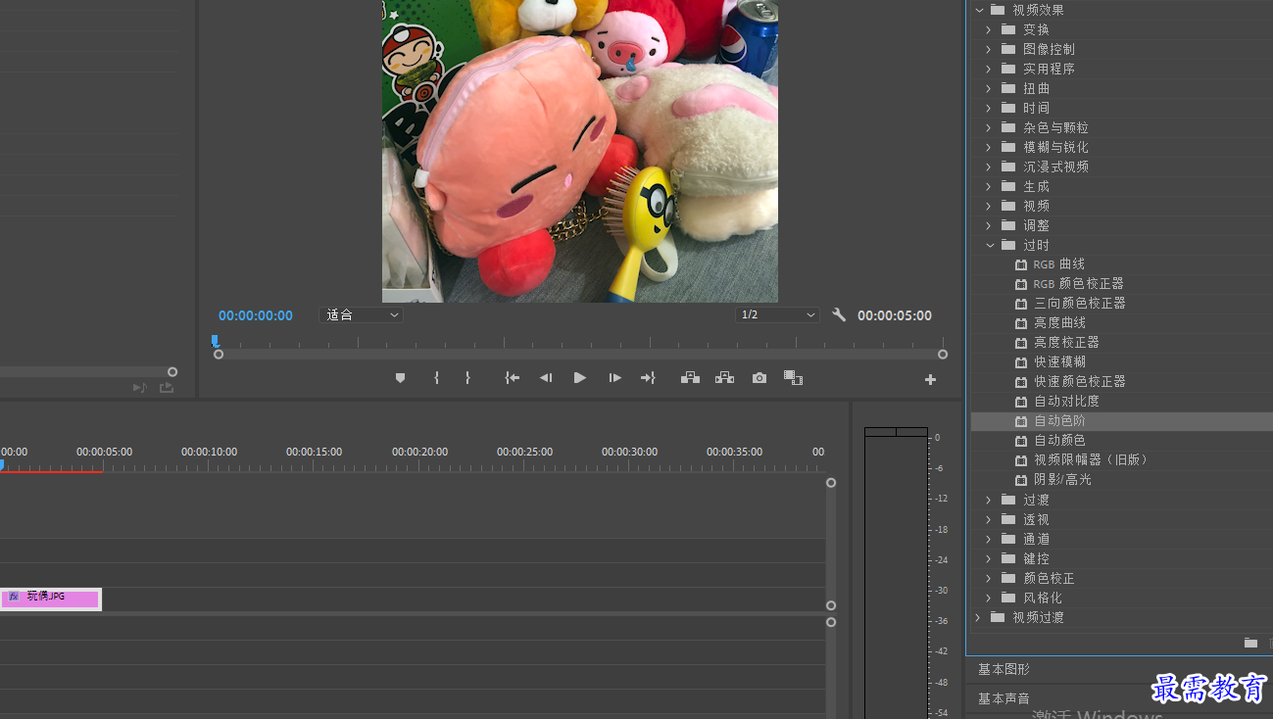Open the 1/2 playback resolution dropdown
The height and width of the screenshot is (719, 1273).
point(777,314)
